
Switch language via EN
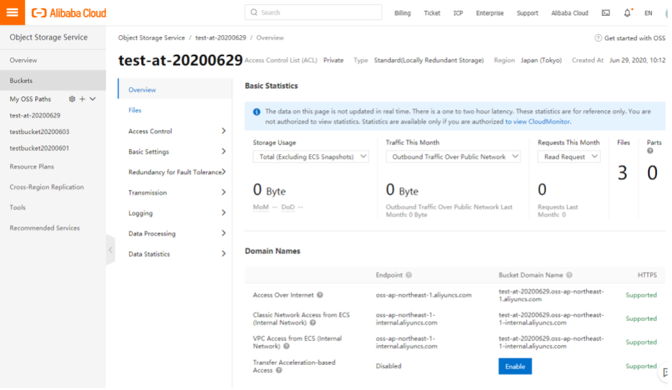point(648,13)
